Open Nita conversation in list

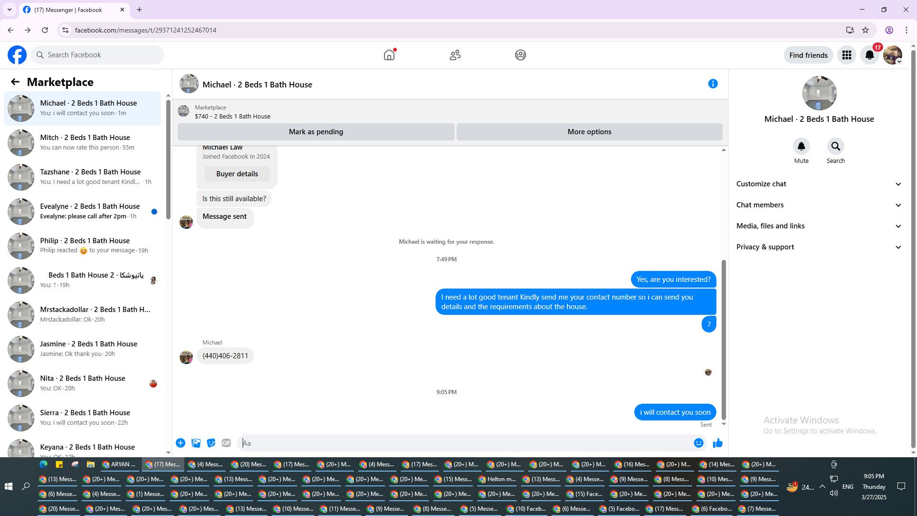(83, 384)
